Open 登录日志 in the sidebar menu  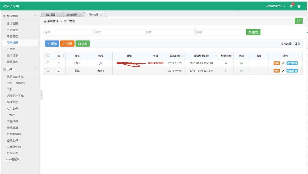click(x=12, y=62)
